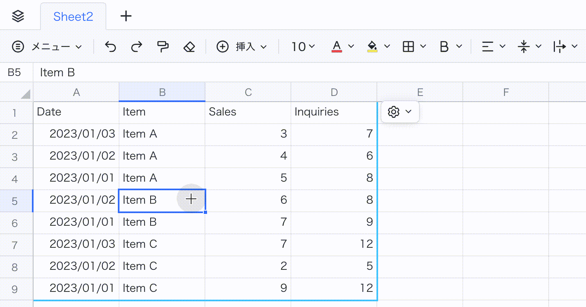
Task: Switch to the Sheet2 tab
Action: pos(73,17)
